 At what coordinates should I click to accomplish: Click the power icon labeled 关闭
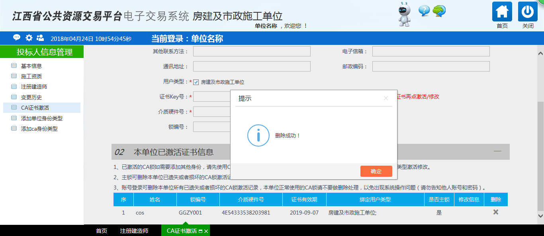tap(528, 12)
